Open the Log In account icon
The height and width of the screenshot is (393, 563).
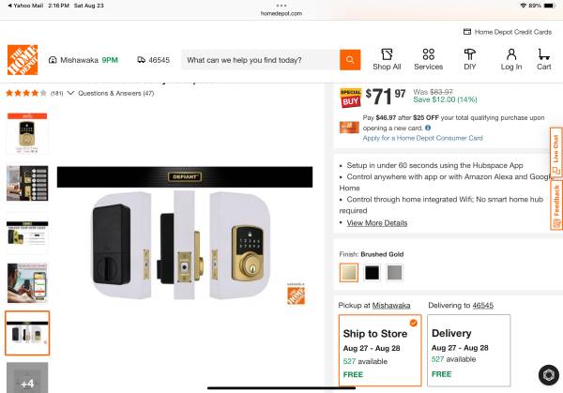coord(511,59)
